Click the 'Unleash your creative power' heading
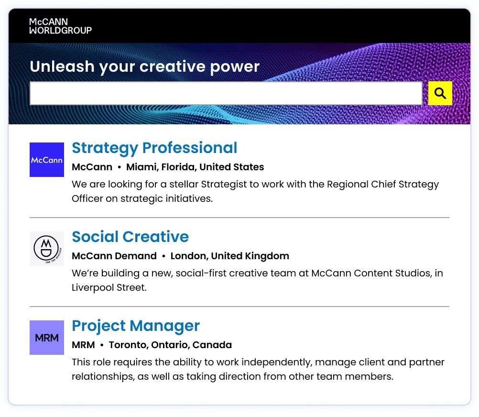The width and height of the screenshot is (479, 417). 144,66
